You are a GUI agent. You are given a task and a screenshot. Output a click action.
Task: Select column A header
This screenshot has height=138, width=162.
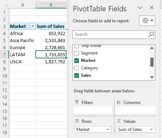(x=22, y=5)
